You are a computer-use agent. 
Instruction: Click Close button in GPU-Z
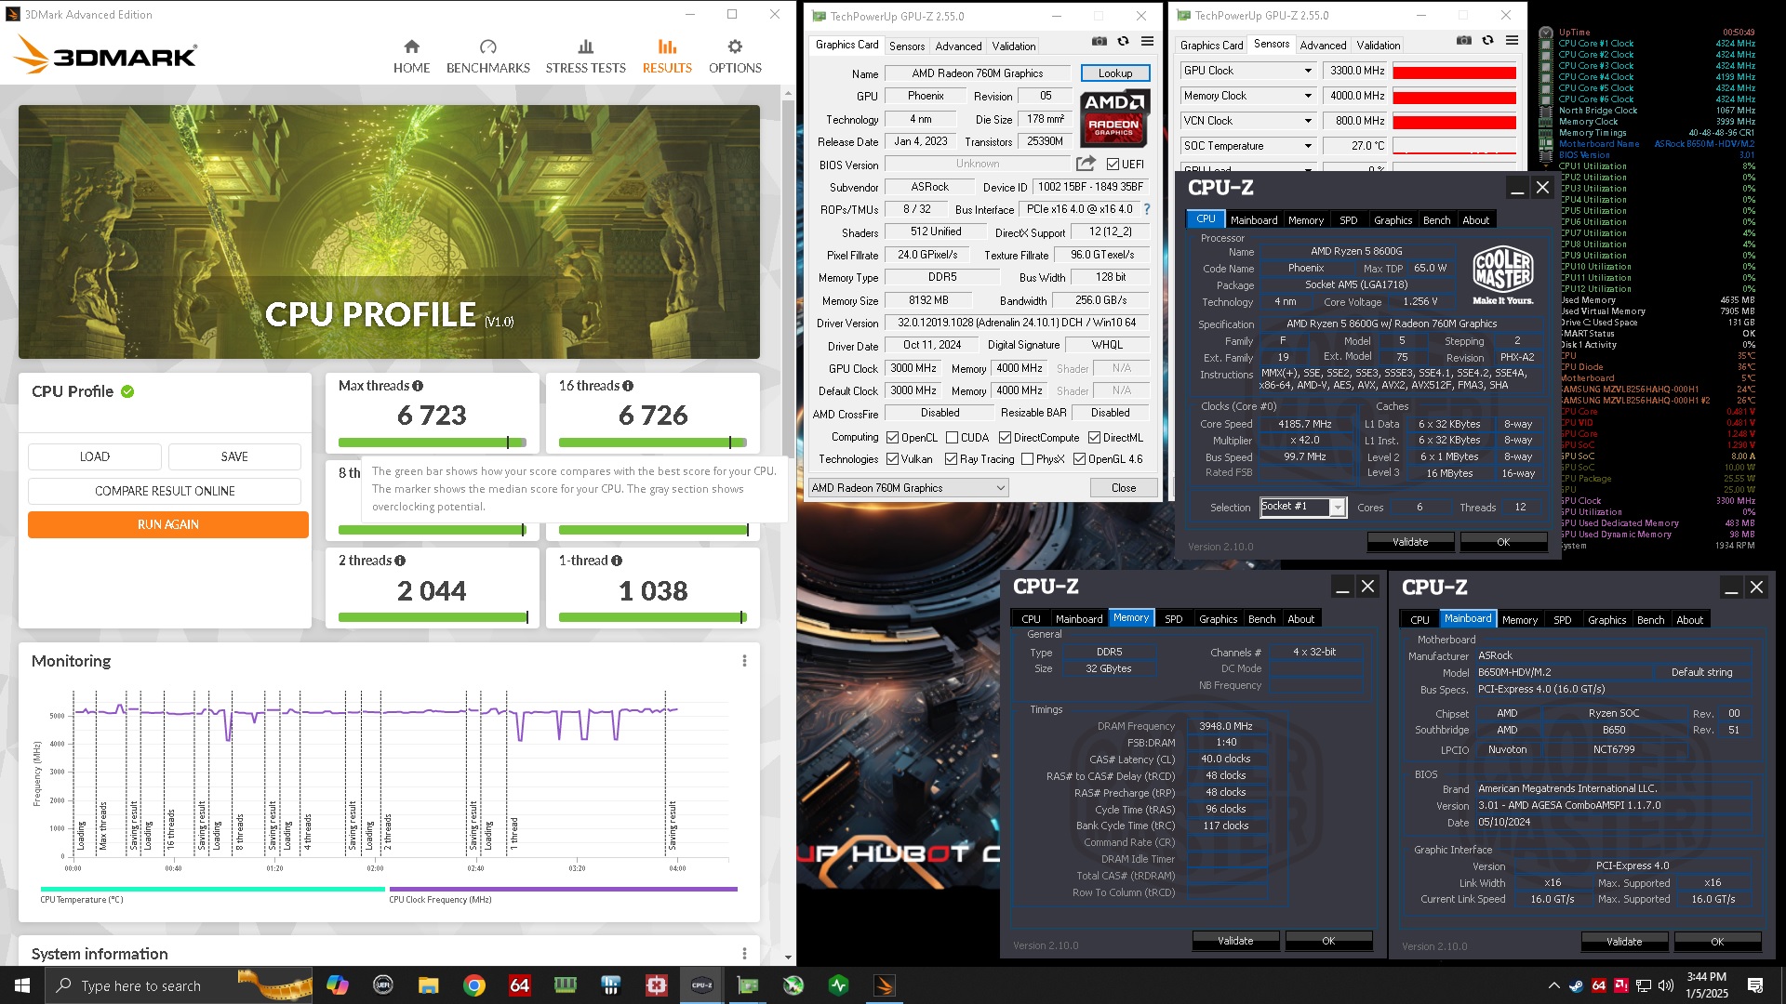point(1123,488)
